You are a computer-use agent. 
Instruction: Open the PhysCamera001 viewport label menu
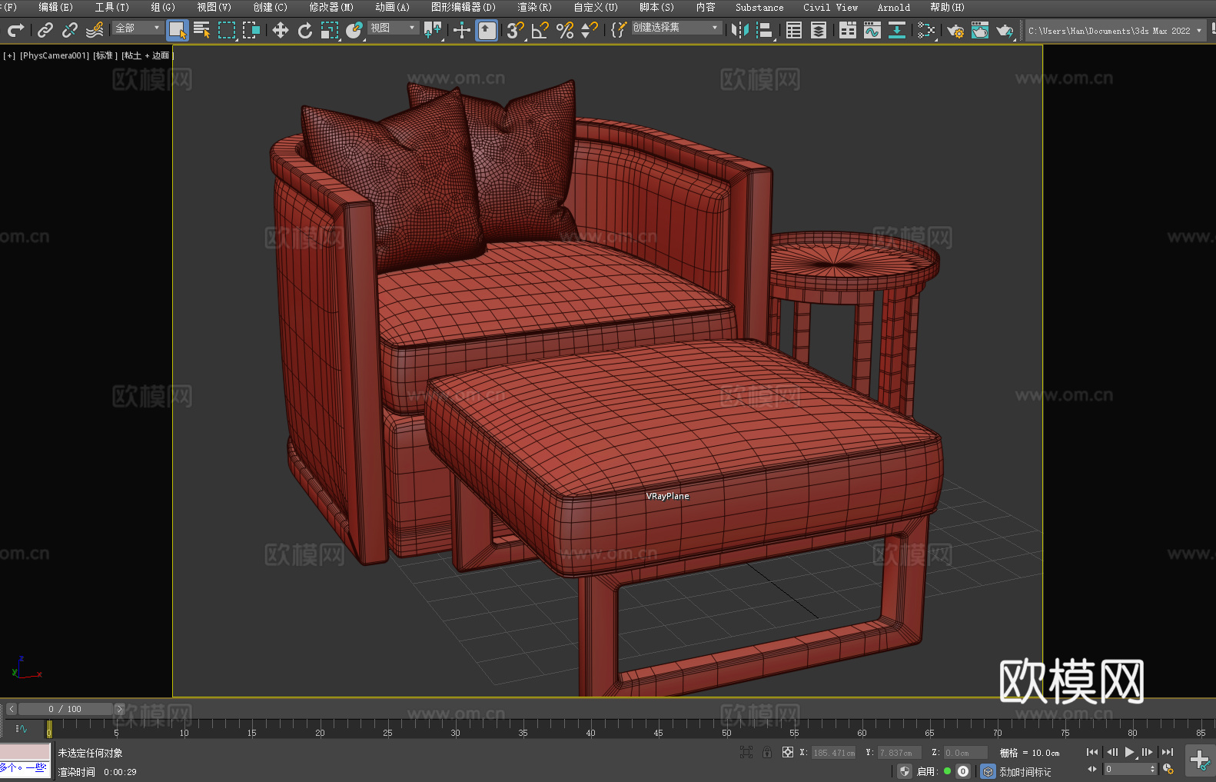(x=55, y=55)
